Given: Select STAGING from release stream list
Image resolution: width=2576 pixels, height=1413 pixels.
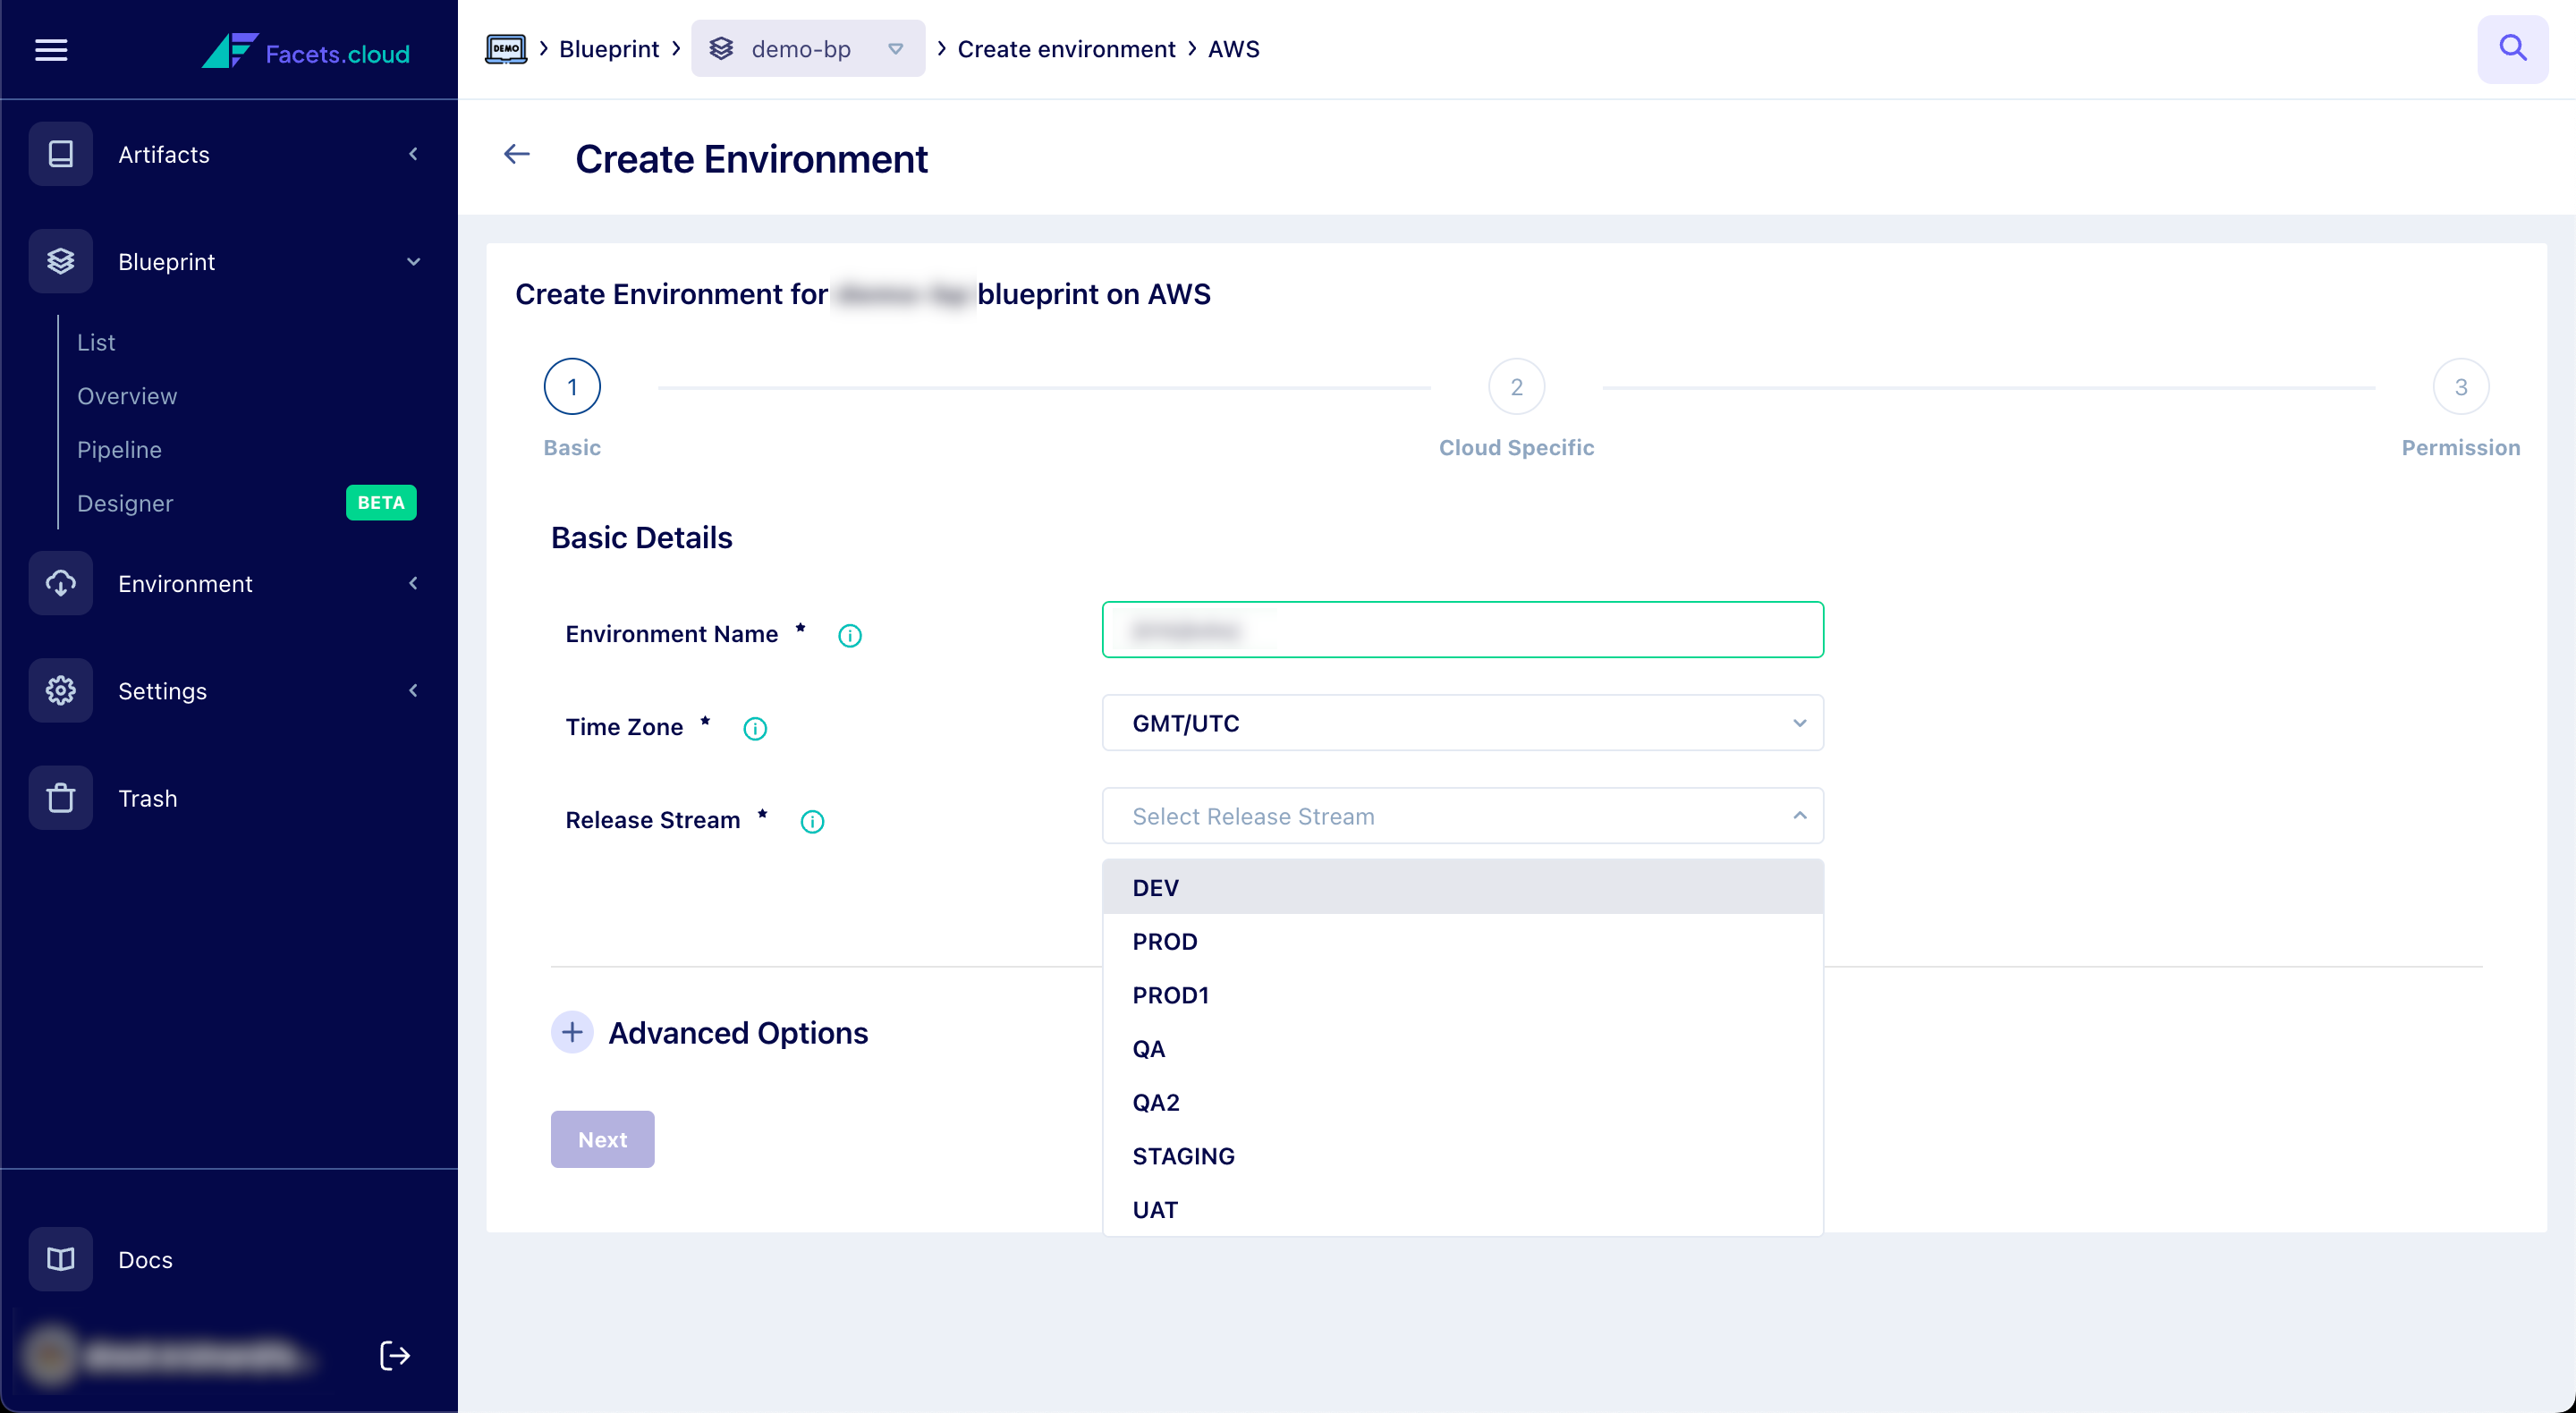Looking at the screenshot, I should (x=1183, y=1156).
